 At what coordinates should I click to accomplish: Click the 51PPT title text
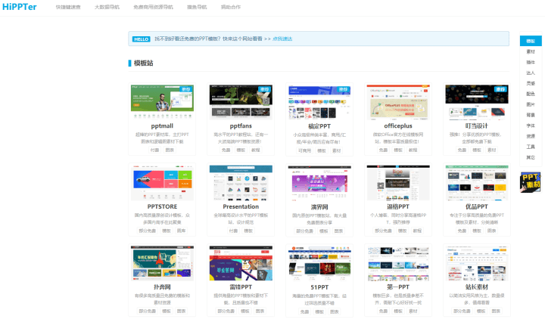(x=319, y=287)
